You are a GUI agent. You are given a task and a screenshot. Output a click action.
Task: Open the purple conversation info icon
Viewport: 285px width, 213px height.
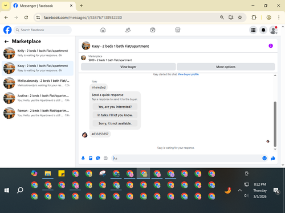click(271, 46)
